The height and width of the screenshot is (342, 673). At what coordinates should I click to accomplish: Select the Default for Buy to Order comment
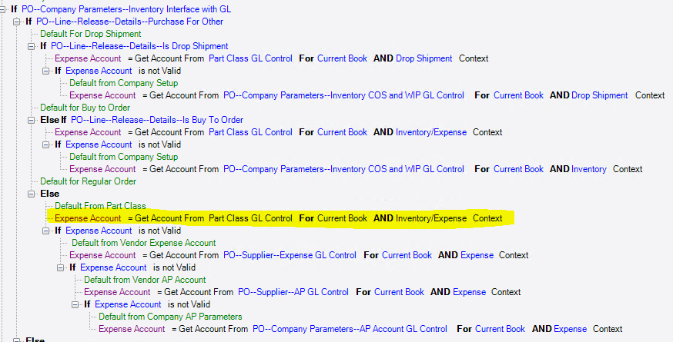tap(85, 108)
